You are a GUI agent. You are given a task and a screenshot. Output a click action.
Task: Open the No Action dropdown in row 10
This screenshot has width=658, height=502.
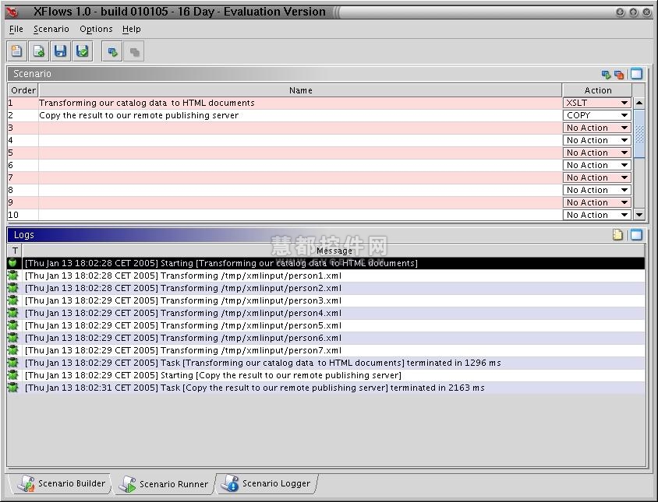(596, 215)
